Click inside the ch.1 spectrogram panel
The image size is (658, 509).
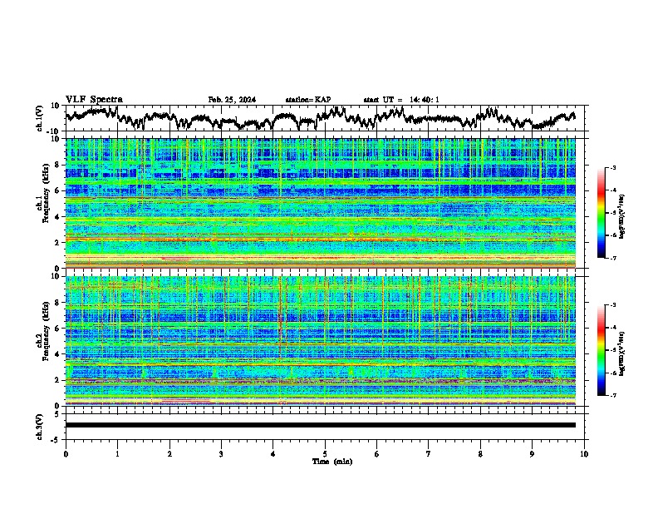[x=320, y=203]
